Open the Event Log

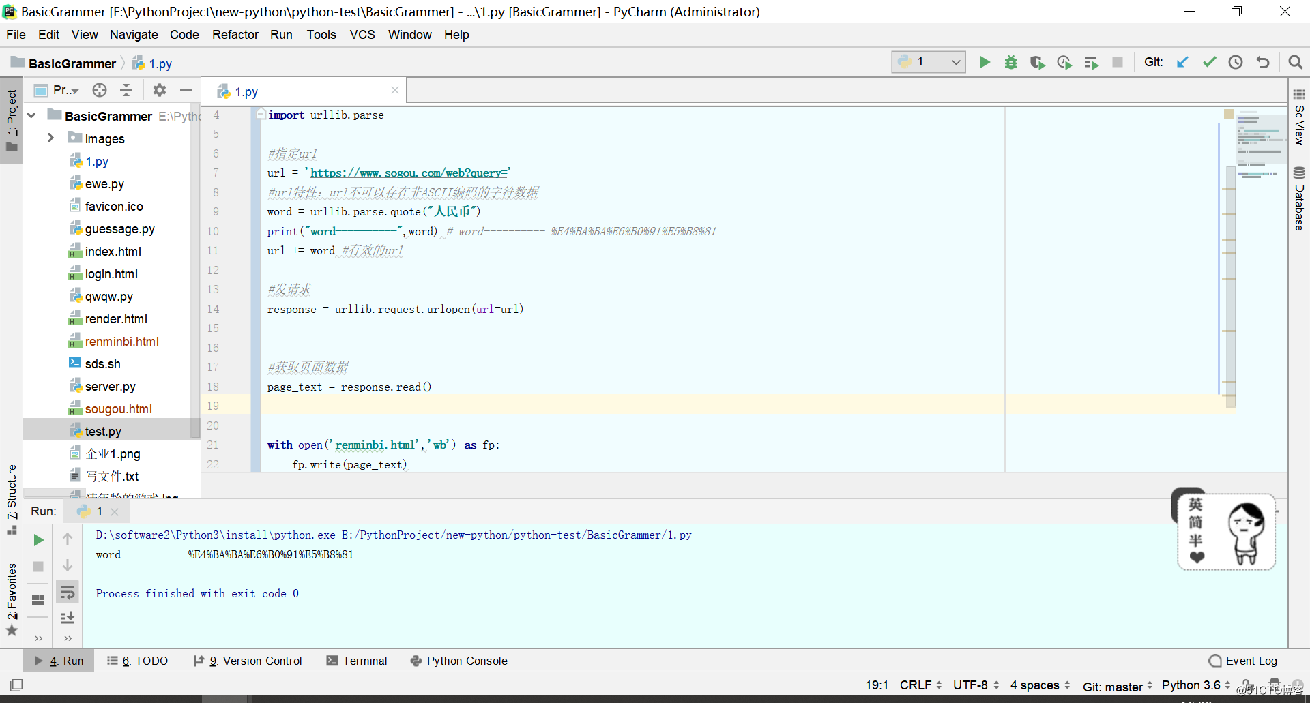click(1243, 661)
